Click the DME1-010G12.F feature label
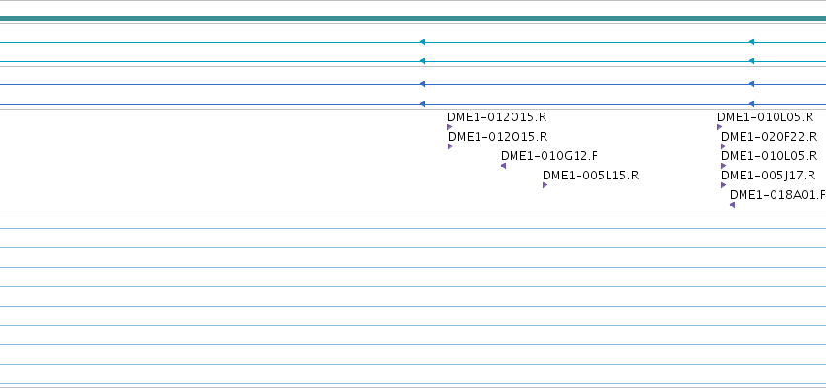This screenshot has height=388, width=826. click(x=549, y=156)
